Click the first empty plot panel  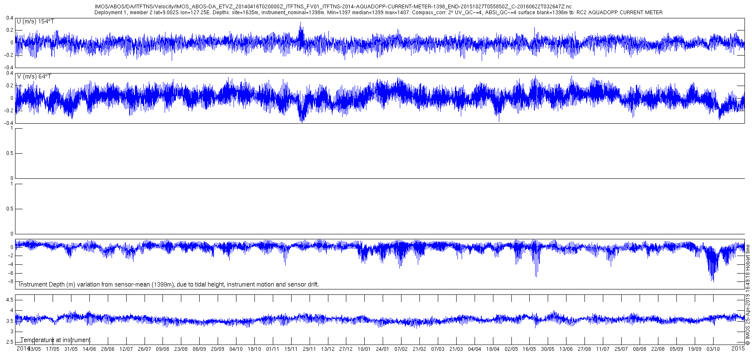380,153
